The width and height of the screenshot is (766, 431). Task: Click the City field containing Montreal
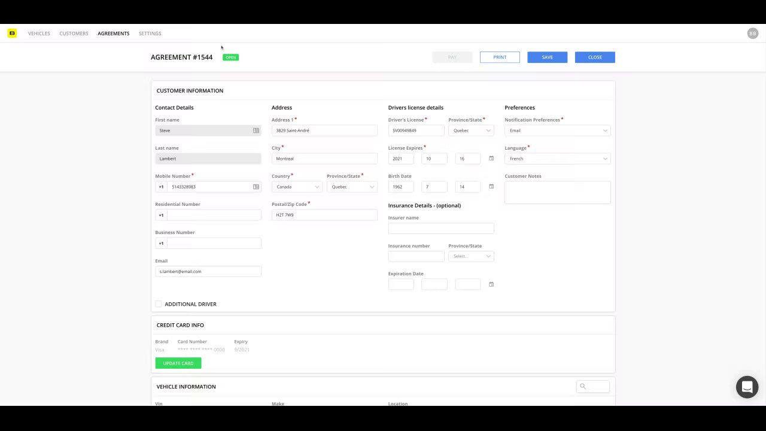pyautogui.click(x=324, y=159)
